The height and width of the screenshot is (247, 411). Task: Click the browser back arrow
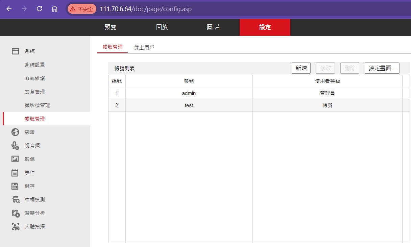9,9
